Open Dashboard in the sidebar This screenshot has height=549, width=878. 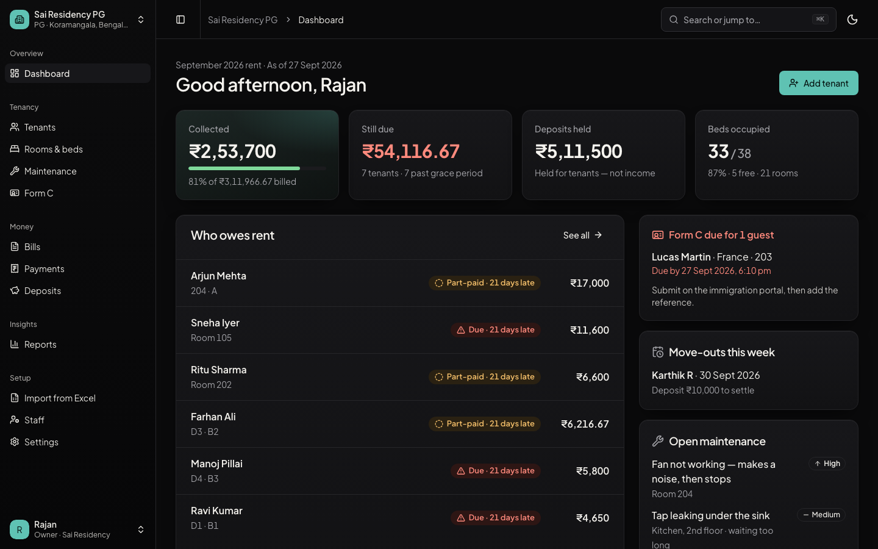tap(78, 73)
